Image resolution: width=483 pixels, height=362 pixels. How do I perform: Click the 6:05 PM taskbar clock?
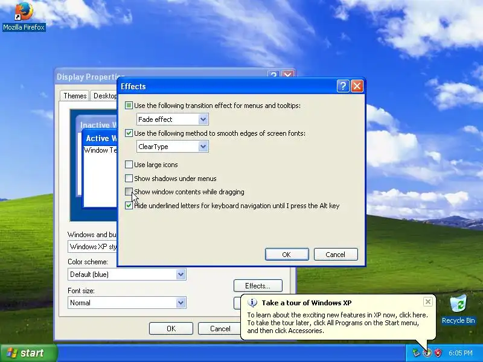pyautogui.click(x=460, y=353)
